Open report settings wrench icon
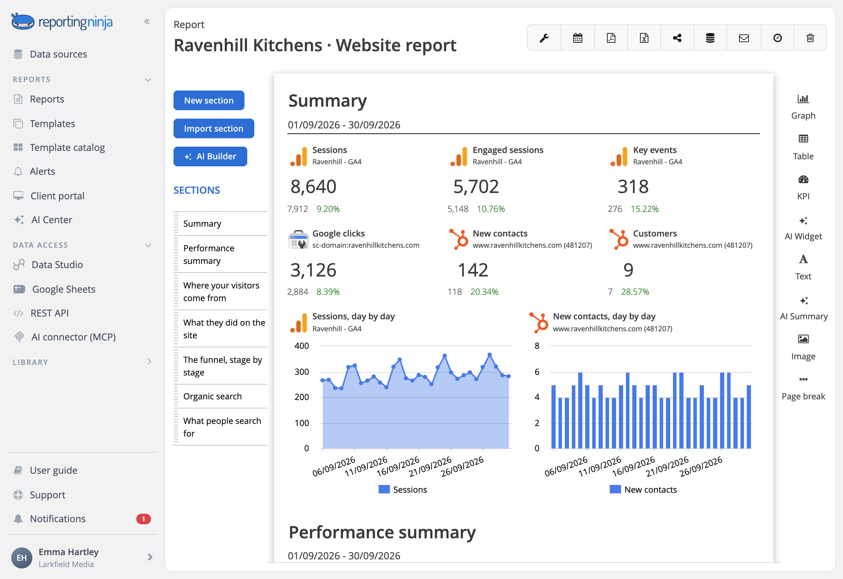Screen dimensions: 843x579 tap(544, 38)
